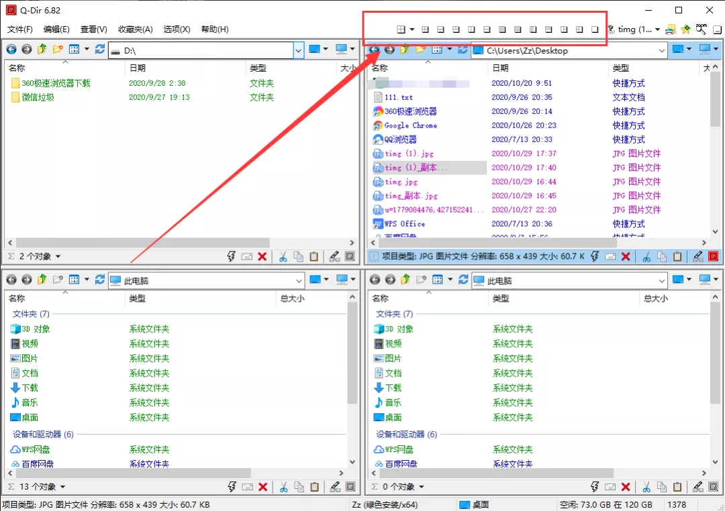
Task: Click the view mode icon in the lower-left 此电脑 pane
Action: 74,280
